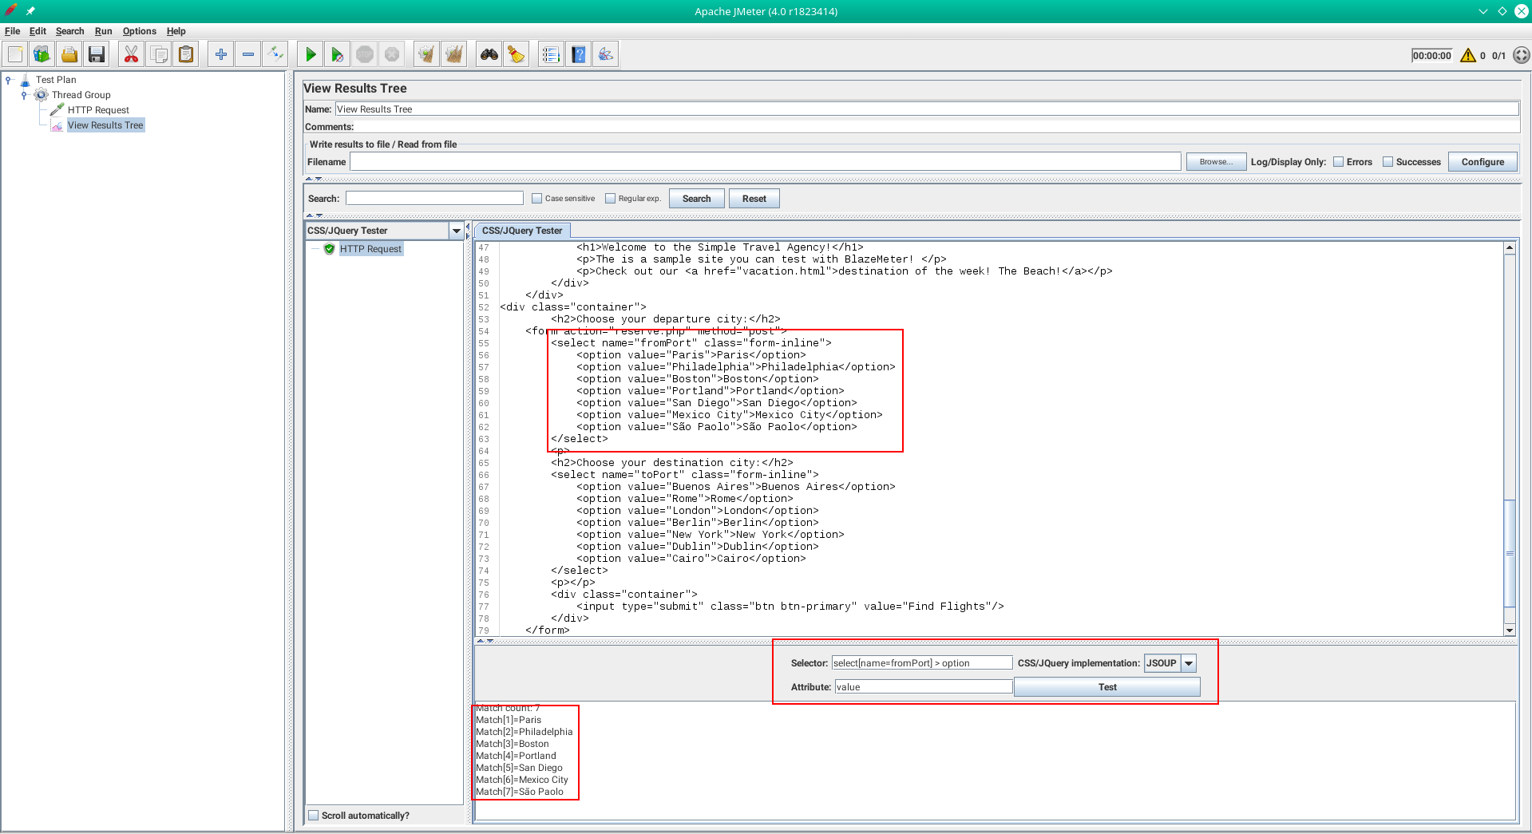The image size is (1532, 834).
Task: Click the Name field of View Results Tree
Action: 927,109
